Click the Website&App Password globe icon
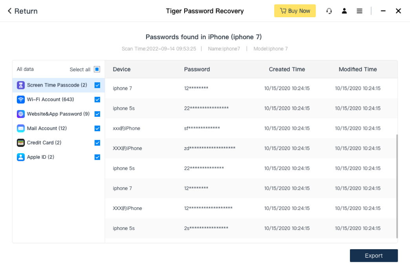 click(x=21, y=114)
